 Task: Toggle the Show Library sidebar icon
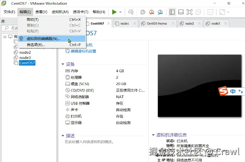172,12
